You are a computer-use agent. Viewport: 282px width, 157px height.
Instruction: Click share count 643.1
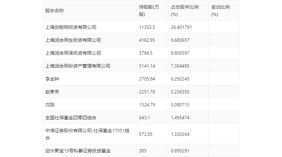[x=144, y=118]
